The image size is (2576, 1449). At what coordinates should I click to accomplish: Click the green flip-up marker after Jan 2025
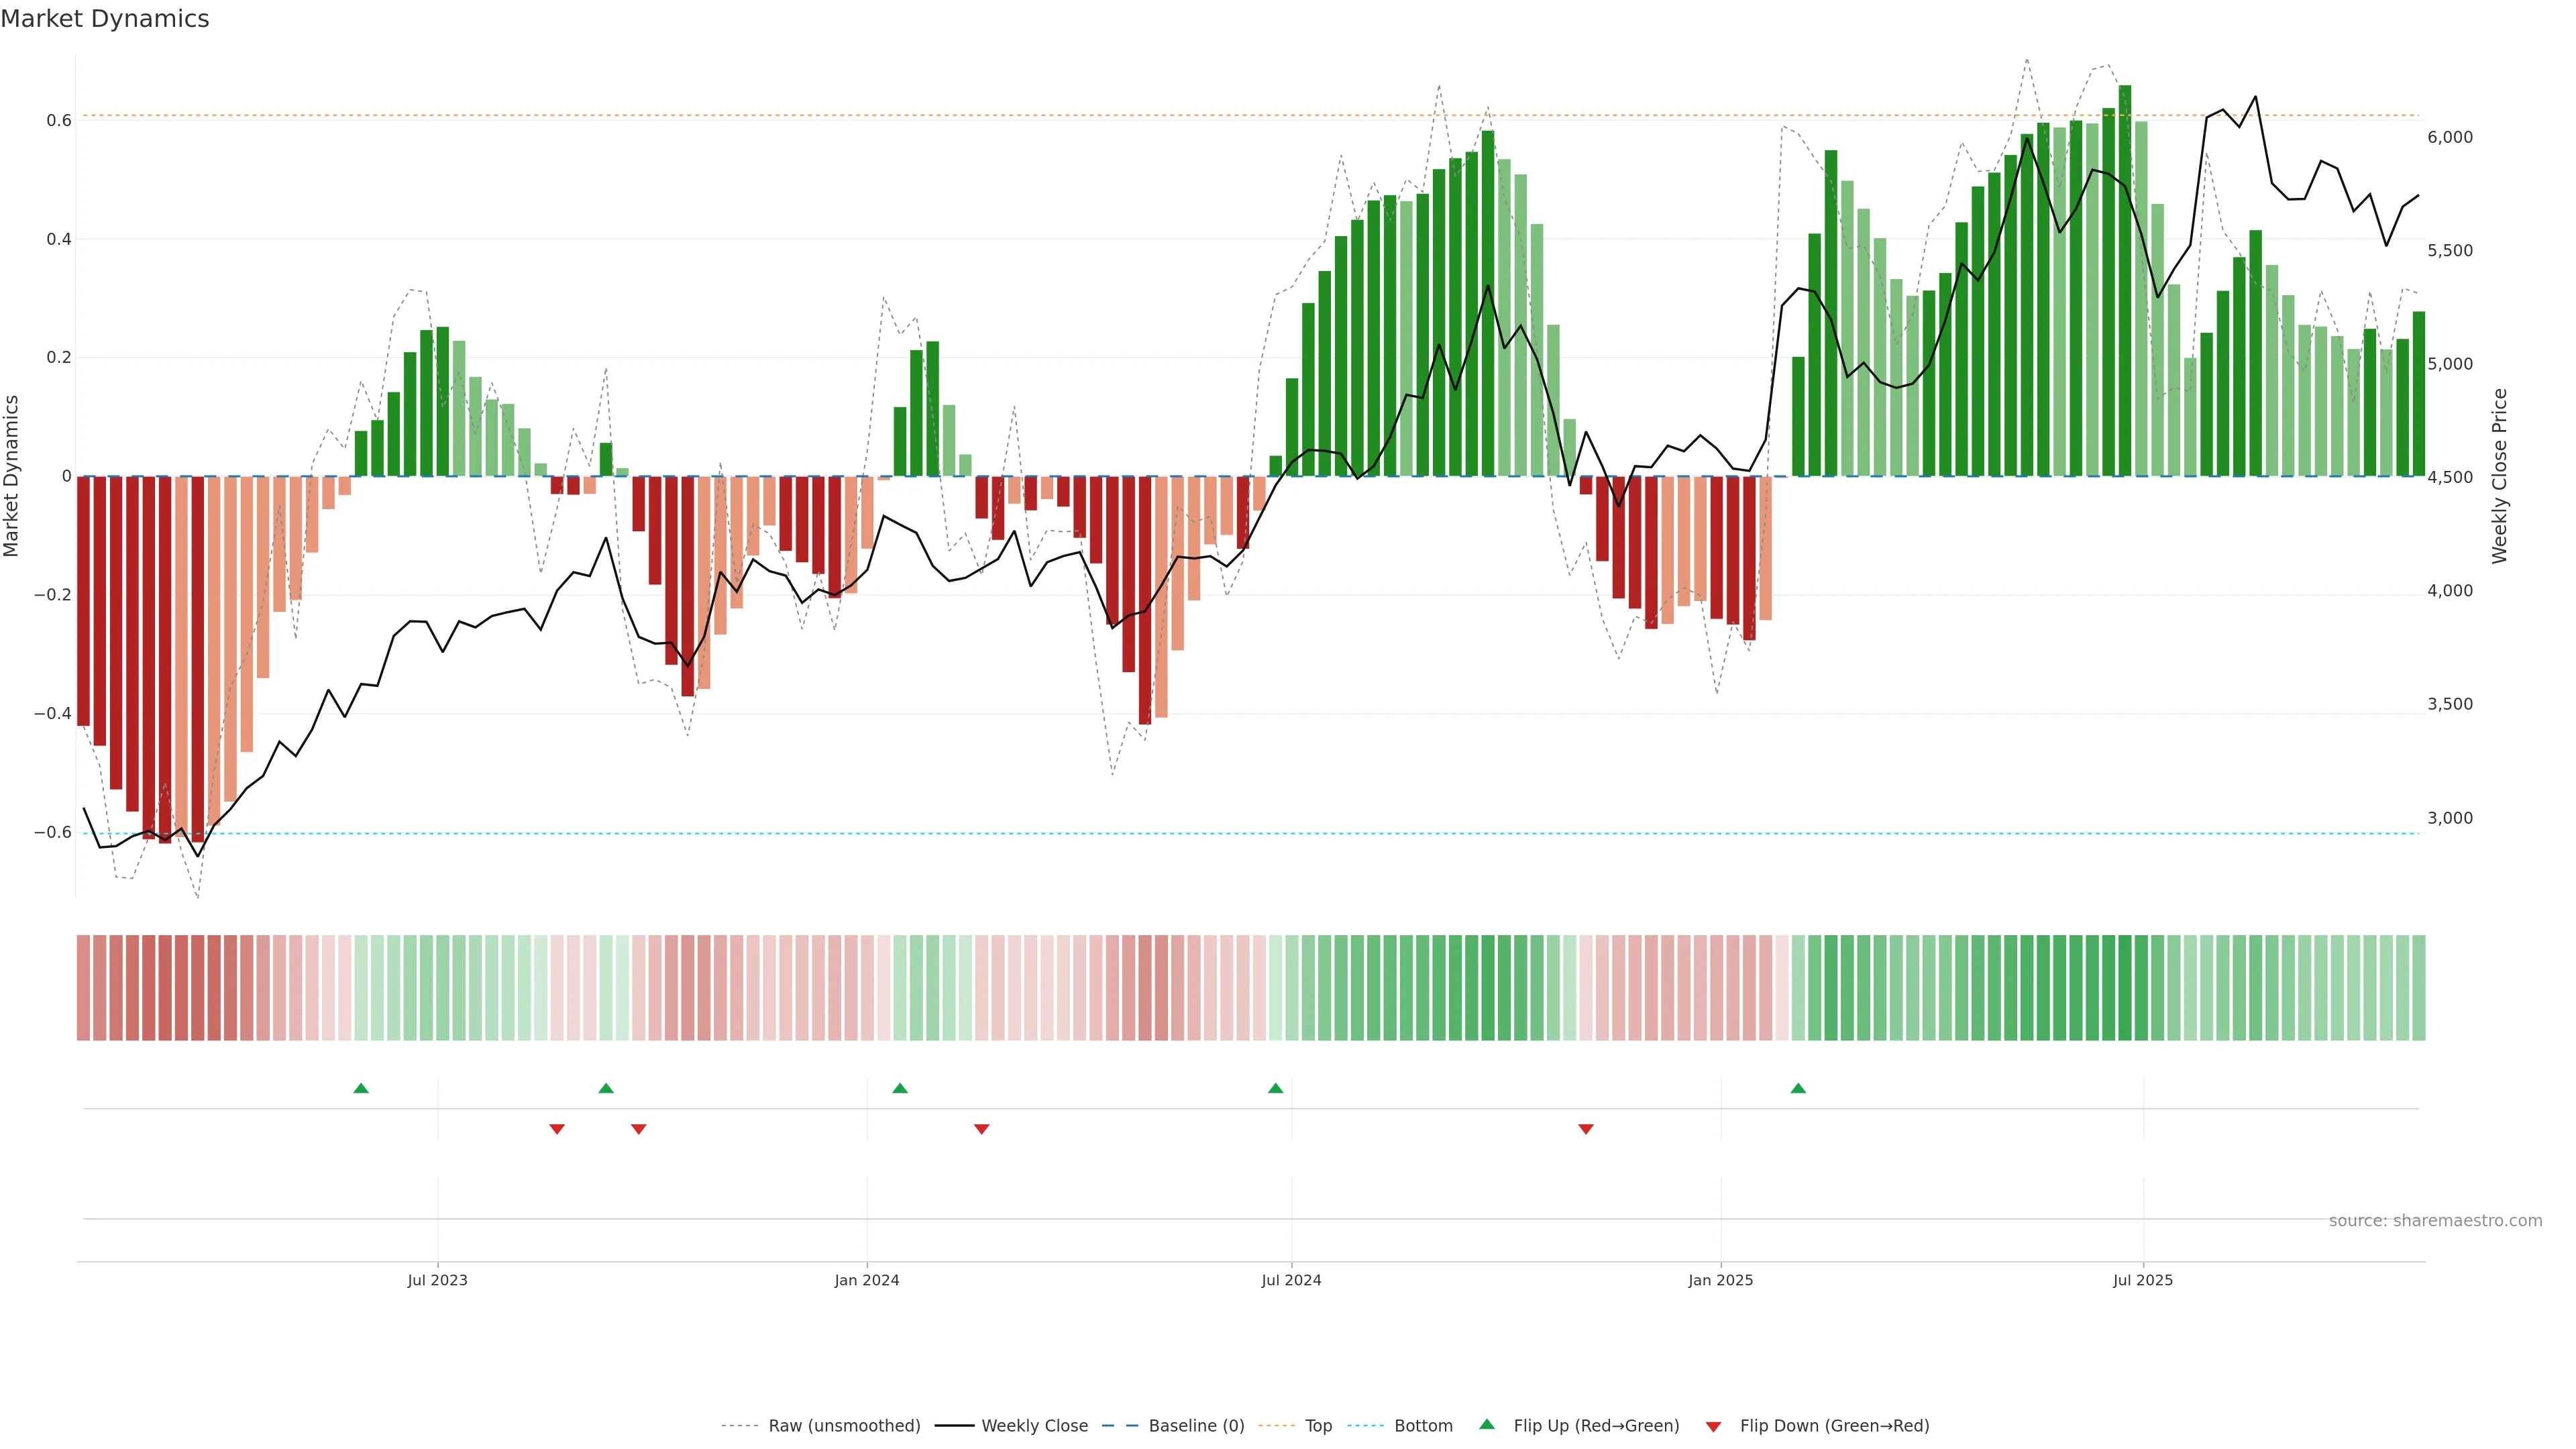click(1798, 1088)
